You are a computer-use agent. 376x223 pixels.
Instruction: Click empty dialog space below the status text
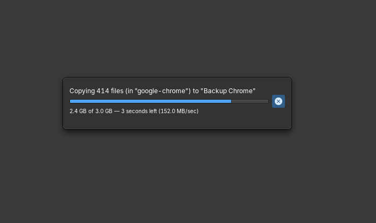pos(177,122)
